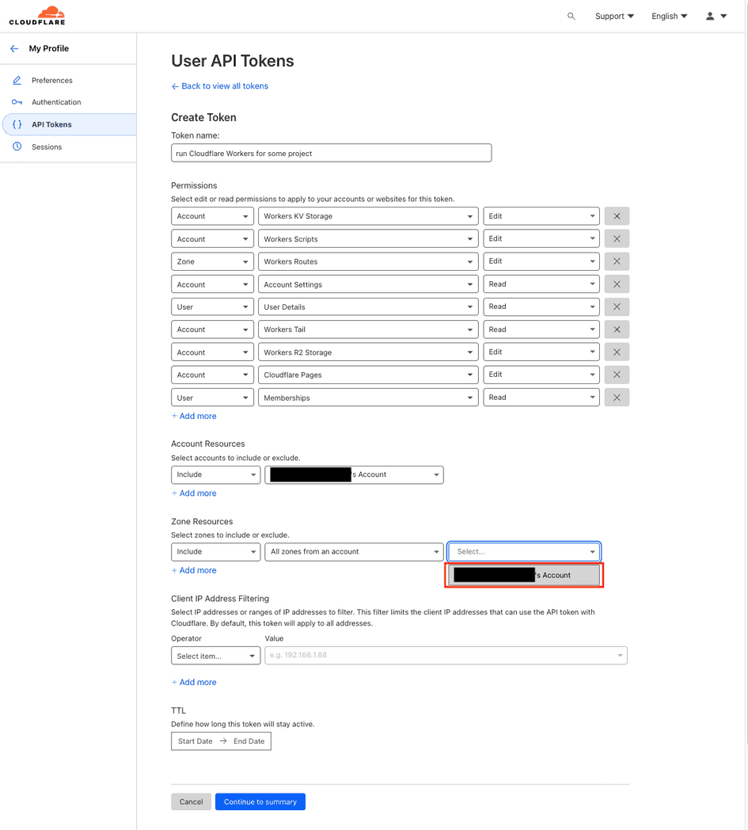Open the Cloudflare Pages permission dropdown

[x=368, y=375]
